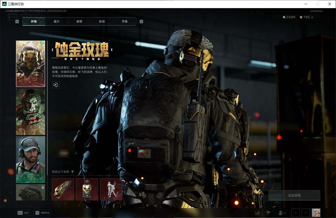Play the 蚀金玫瑰 skin preview video
336x218 pixels.
[x=56, y=85]
